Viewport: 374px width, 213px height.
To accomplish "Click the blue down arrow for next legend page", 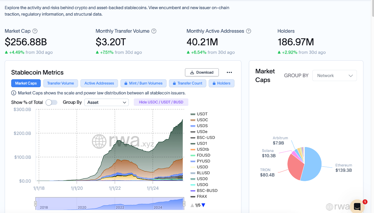I will 203,205.
